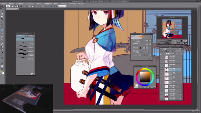This screenshot has width=201, height=113.
Task: Select first anti-aliasing option (none)
Action: pos(140,48)
